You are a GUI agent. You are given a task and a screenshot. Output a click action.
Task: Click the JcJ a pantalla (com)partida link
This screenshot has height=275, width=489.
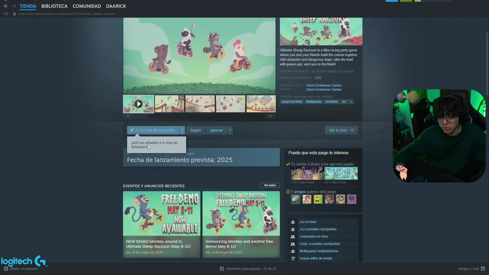click(x=318, y=229)
